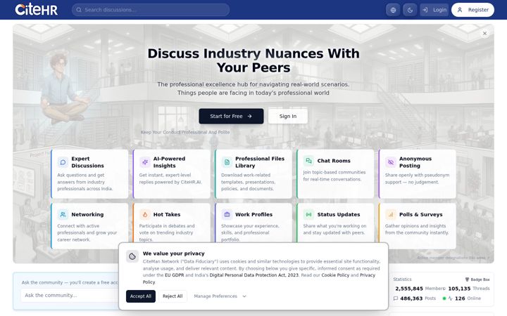Viewport: 507px width, 316px height.
Task: Click the Posts comment icon in Statistics
Action: (396, 298)
